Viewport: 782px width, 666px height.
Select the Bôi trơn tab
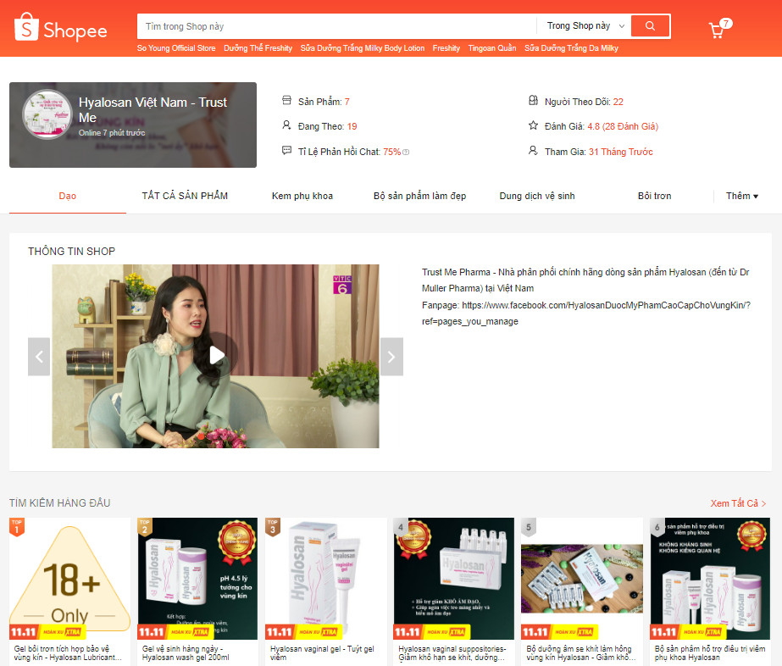[654, 196]
